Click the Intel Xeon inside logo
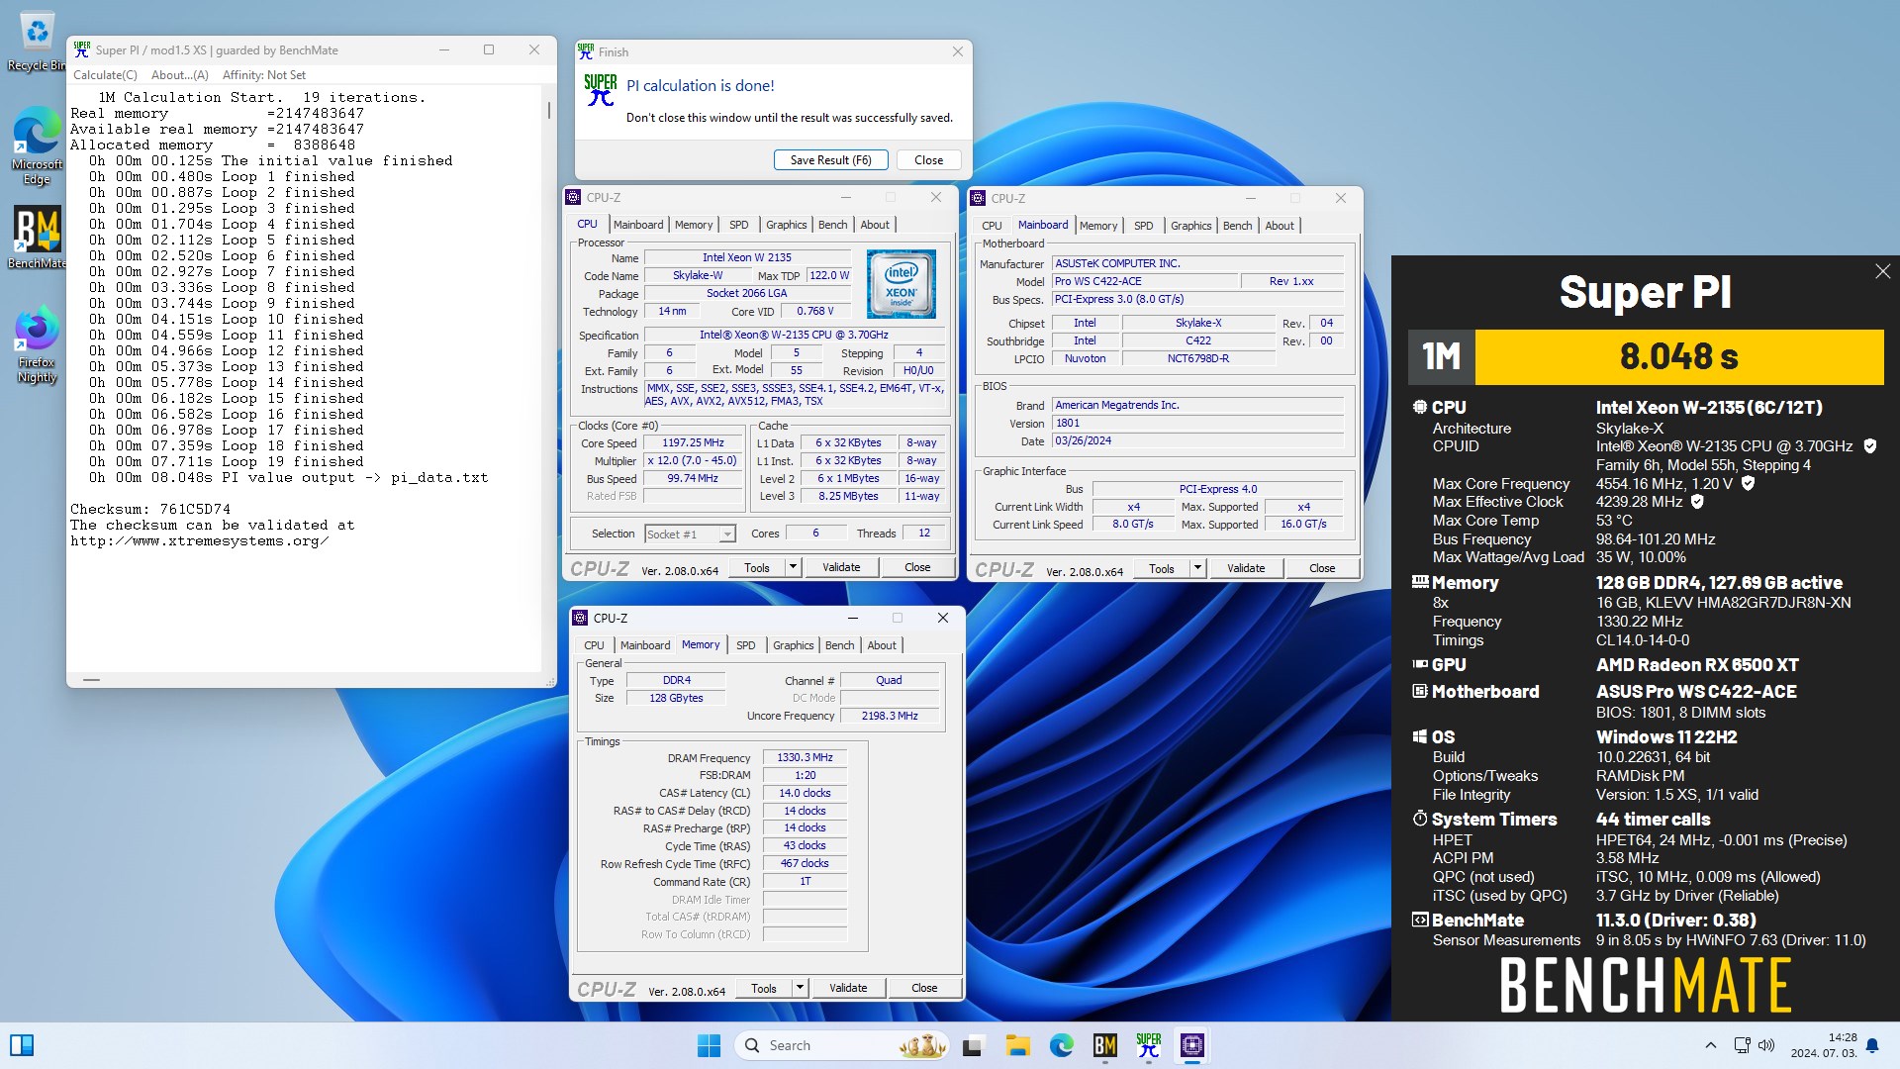1900x1069 pixels. click(901, 283)
